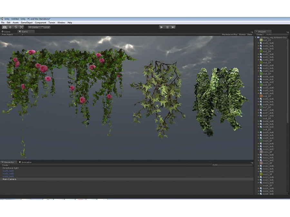Image resolution: width=290 pixels, height=217 pixels.
Task: Click the ivy06_lod1 prefab icon
Action: (261, 102)
